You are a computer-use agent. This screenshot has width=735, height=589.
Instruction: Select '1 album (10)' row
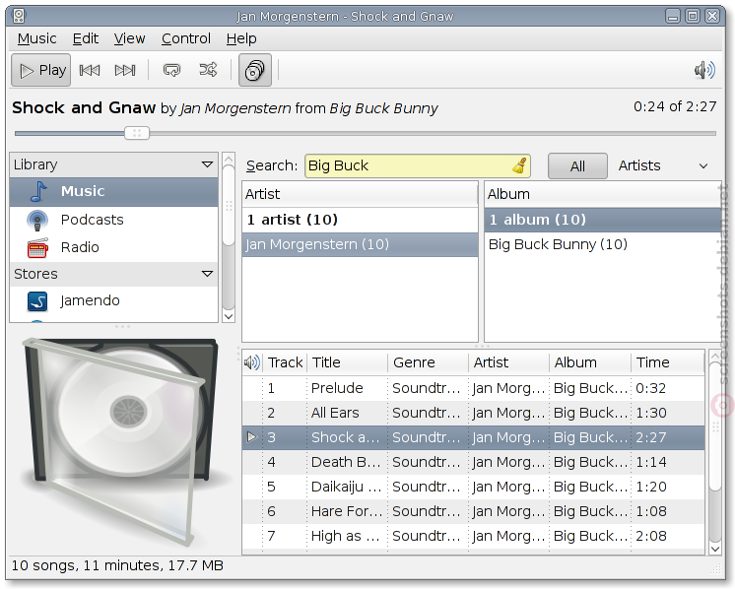pos(603,220)
